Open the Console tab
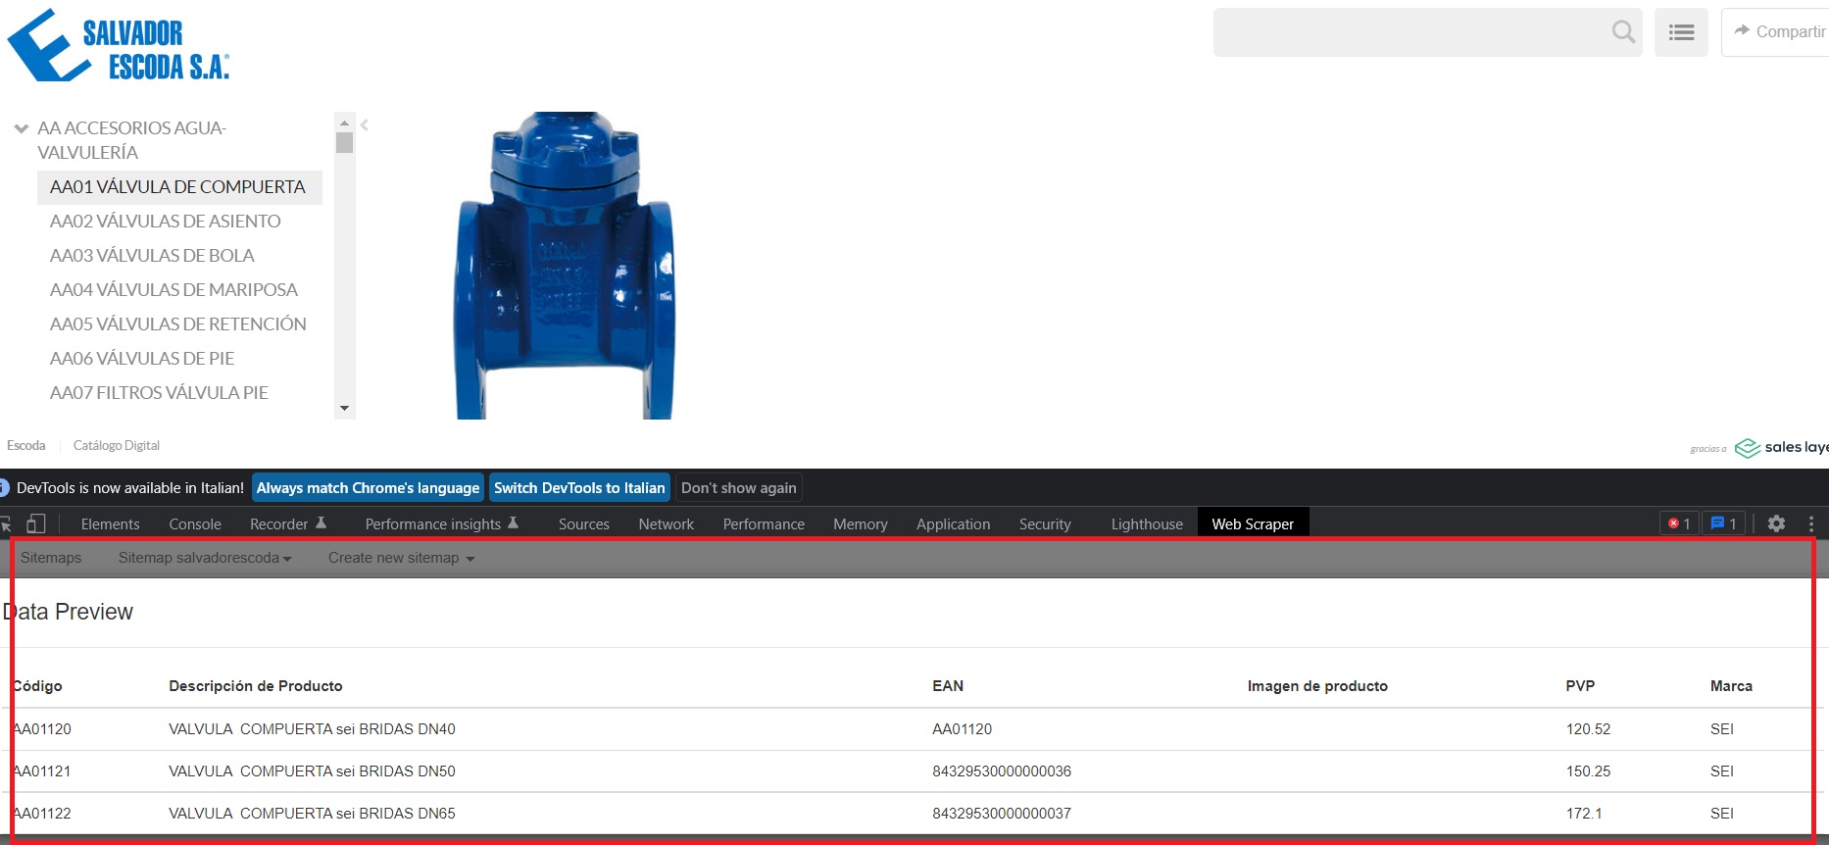Screen dimensions: 1829x845 (x=195, y=524)
